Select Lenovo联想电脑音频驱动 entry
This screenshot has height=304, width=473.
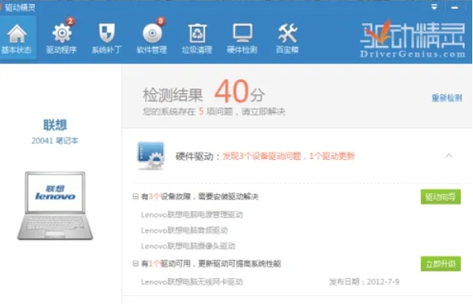(x=185, y=230)
